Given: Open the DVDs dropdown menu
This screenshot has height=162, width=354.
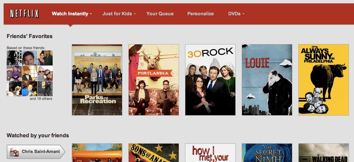Looking at the screenshot, I should pos(236,14).
